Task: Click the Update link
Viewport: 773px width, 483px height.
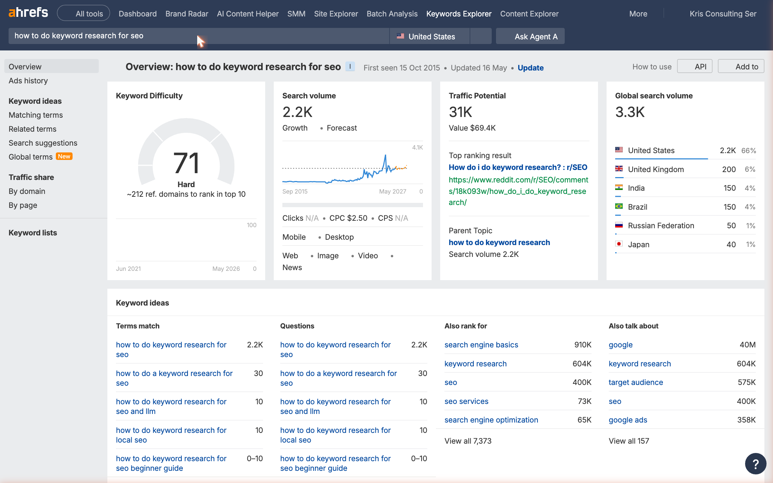Action: [530, 68]
